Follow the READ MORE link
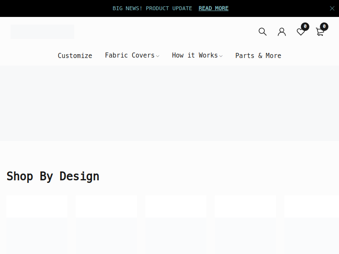This screenshot has width=339, height=254. [214, 8]
